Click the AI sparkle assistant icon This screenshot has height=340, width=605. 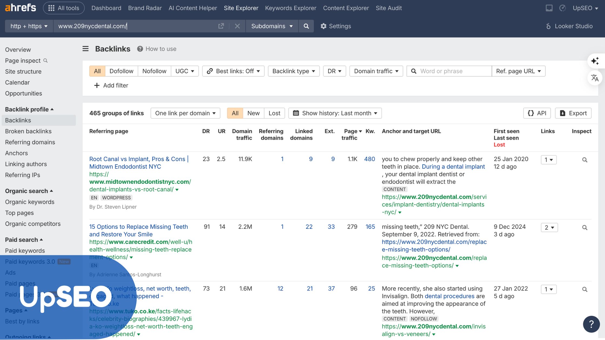pyautogui.click(x=595, y=61)
